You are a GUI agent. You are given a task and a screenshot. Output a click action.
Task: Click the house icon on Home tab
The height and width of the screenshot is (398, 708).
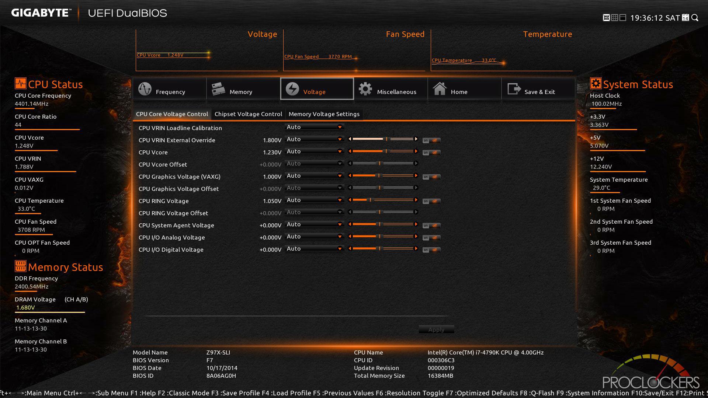440,89
